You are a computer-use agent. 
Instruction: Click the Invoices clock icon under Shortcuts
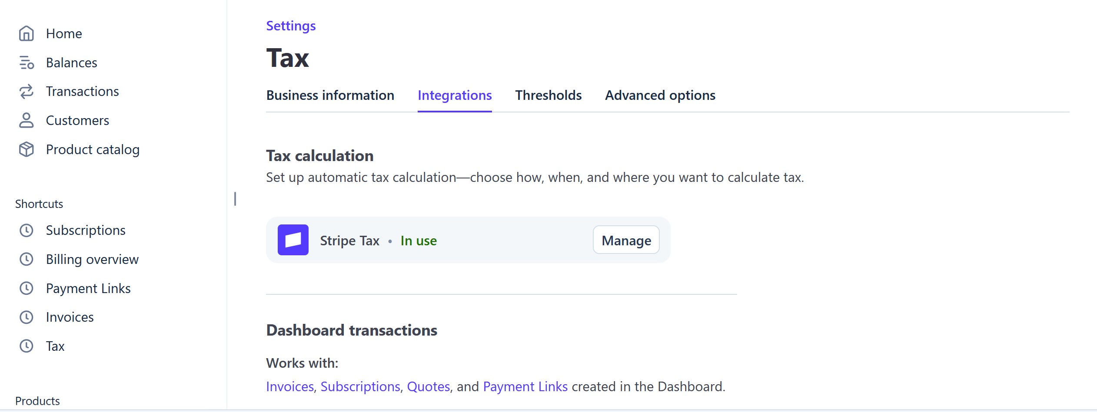coord(27,317)
